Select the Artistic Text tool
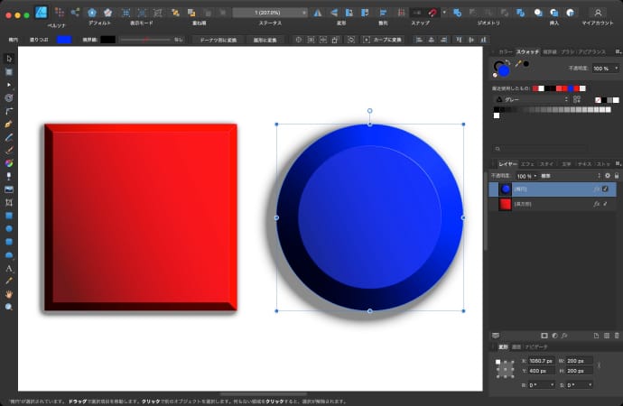Screen dimensions: 623x406 [9, 268]
